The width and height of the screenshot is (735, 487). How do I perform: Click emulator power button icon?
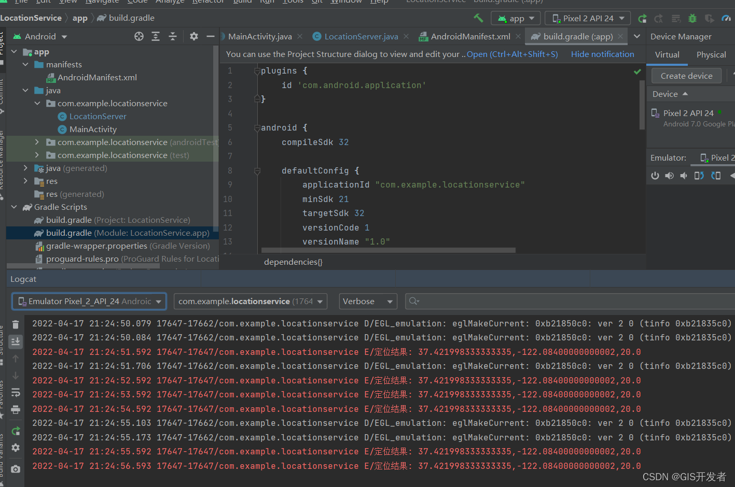click(655, 176)
